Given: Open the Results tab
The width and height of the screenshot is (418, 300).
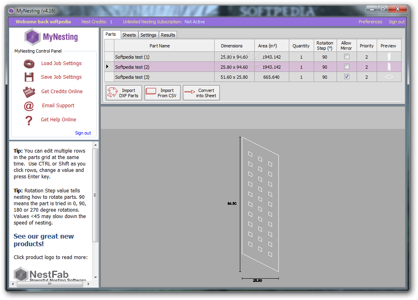Looking at the screenshot, I should coord(168,35).
